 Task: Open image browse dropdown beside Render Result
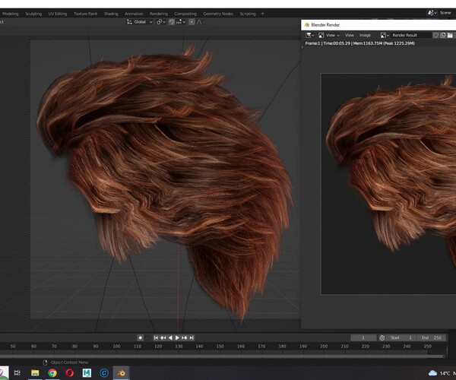[x=385, y=35]
